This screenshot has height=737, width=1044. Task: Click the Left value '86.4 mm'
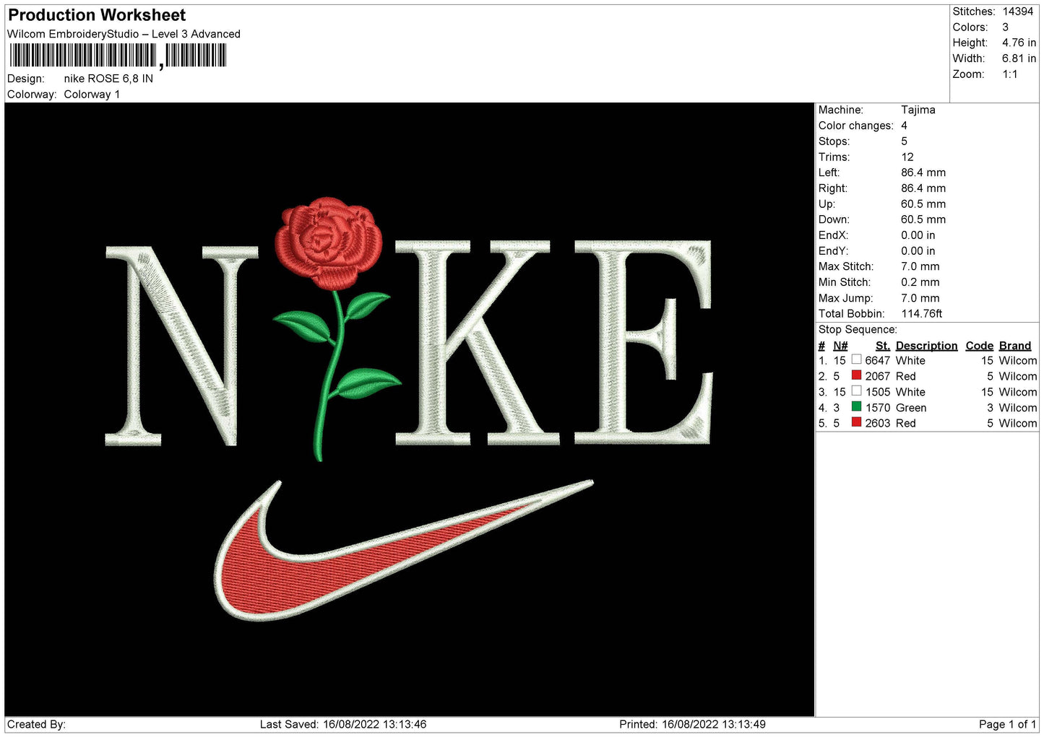923,173
